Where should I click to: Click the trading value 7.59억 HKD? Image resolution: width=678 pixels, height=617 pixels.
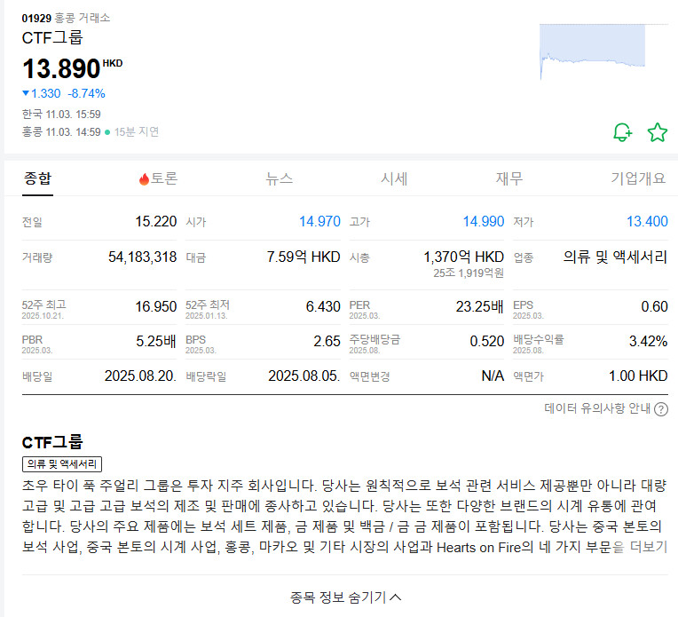pyautogui.click(x=304, y=257)
